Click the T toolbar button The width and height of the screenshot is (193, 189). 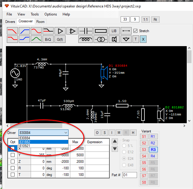pos(136,39)
